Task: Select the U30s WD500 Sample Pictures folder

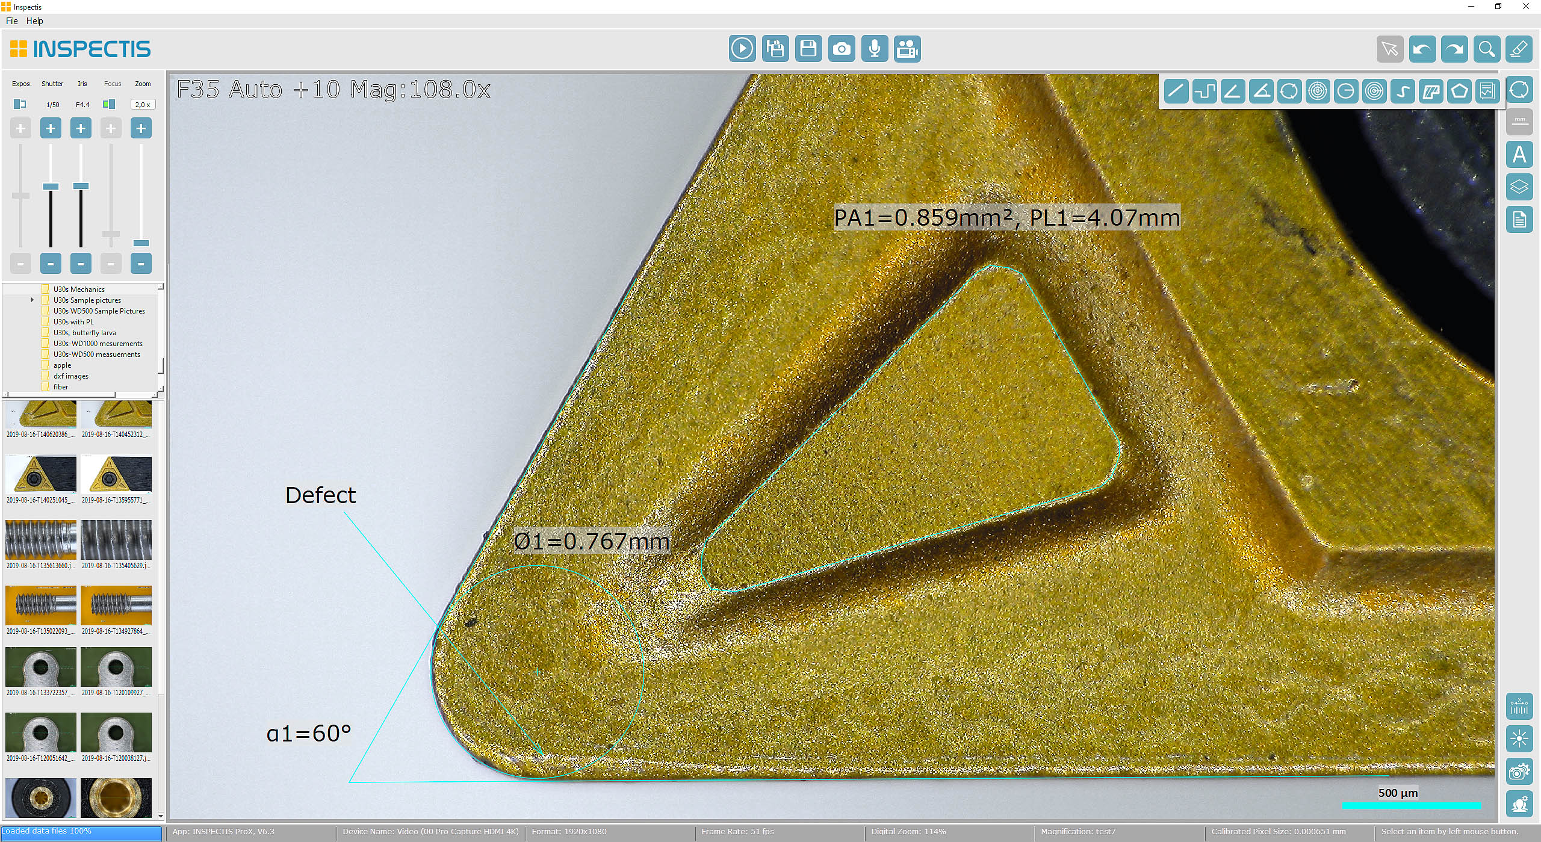Action: (99, 311)
